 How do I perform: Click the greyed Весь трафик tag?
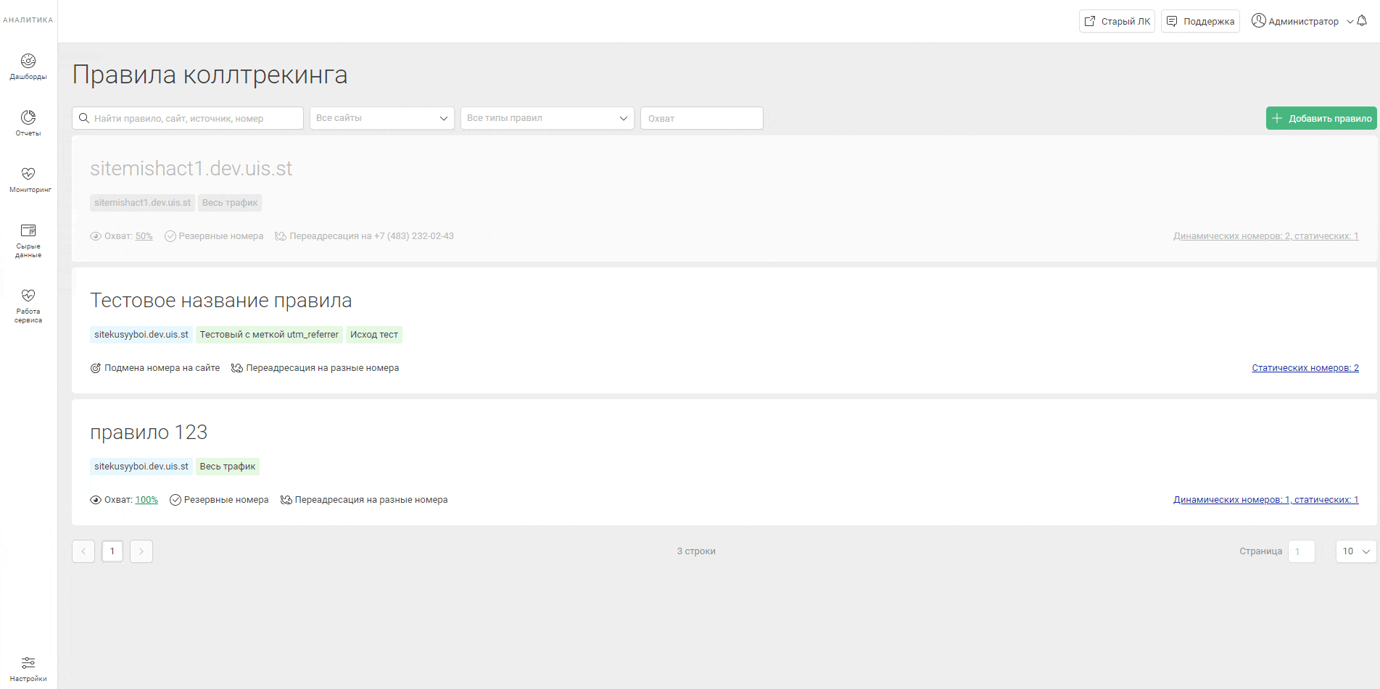(x=230, y=203)
